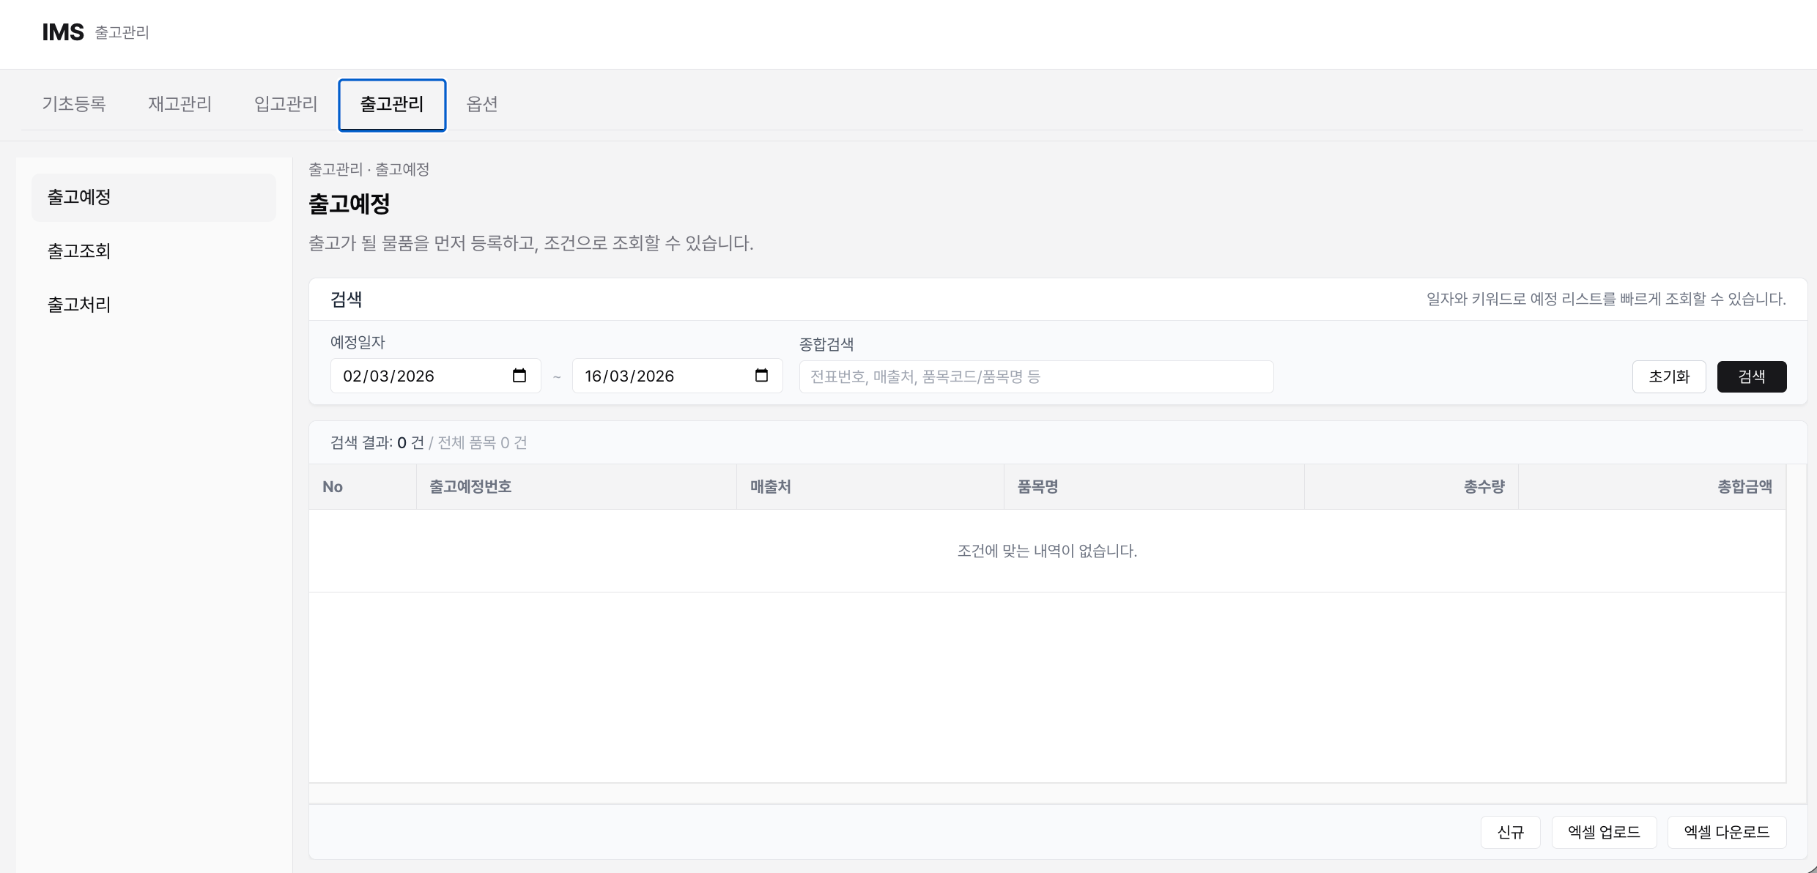Open the end date calendar picker
The image size is (1817, 873).
click(762, 376)
